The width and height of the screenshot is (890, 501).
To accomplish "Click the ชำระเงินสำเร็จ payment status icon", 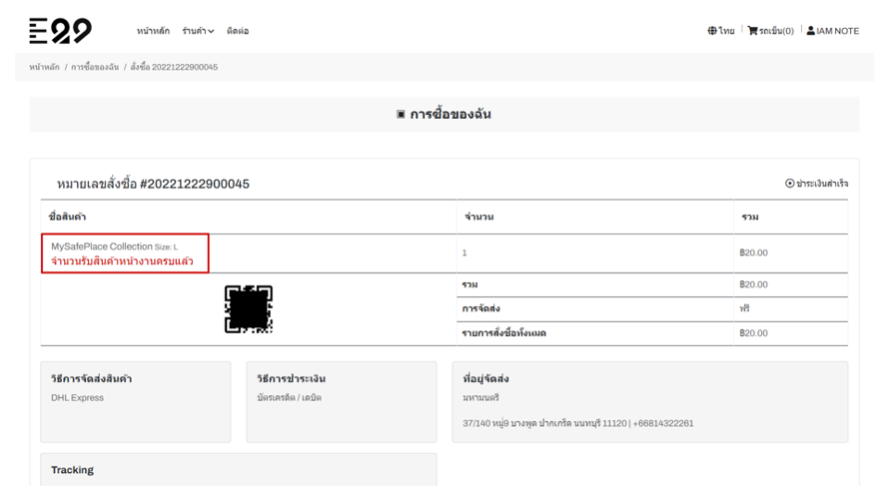I will 789,184.
